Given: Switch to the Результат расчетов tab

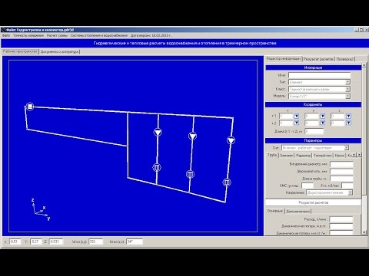Looking at the screenshot, I should 318,59.
